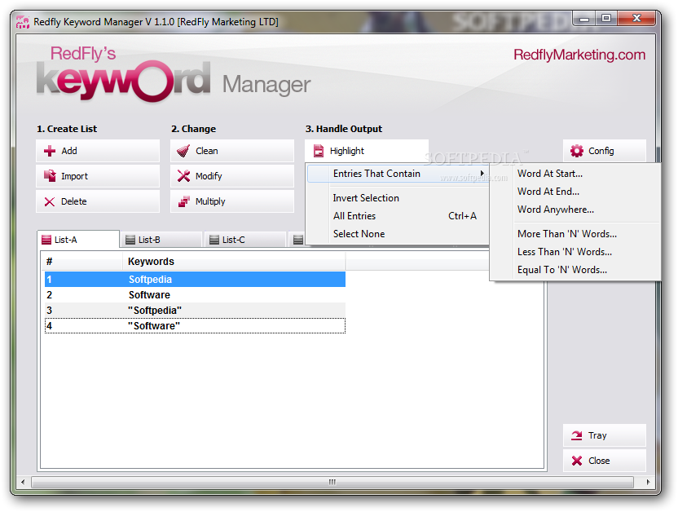Click horizontal scrollbar right arrow

648,482
